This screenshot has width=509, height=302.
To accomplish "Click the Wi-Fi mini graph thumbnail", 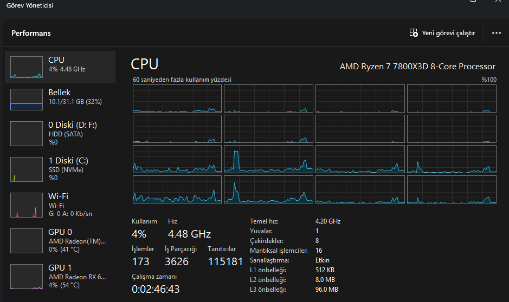I will 26,205.
